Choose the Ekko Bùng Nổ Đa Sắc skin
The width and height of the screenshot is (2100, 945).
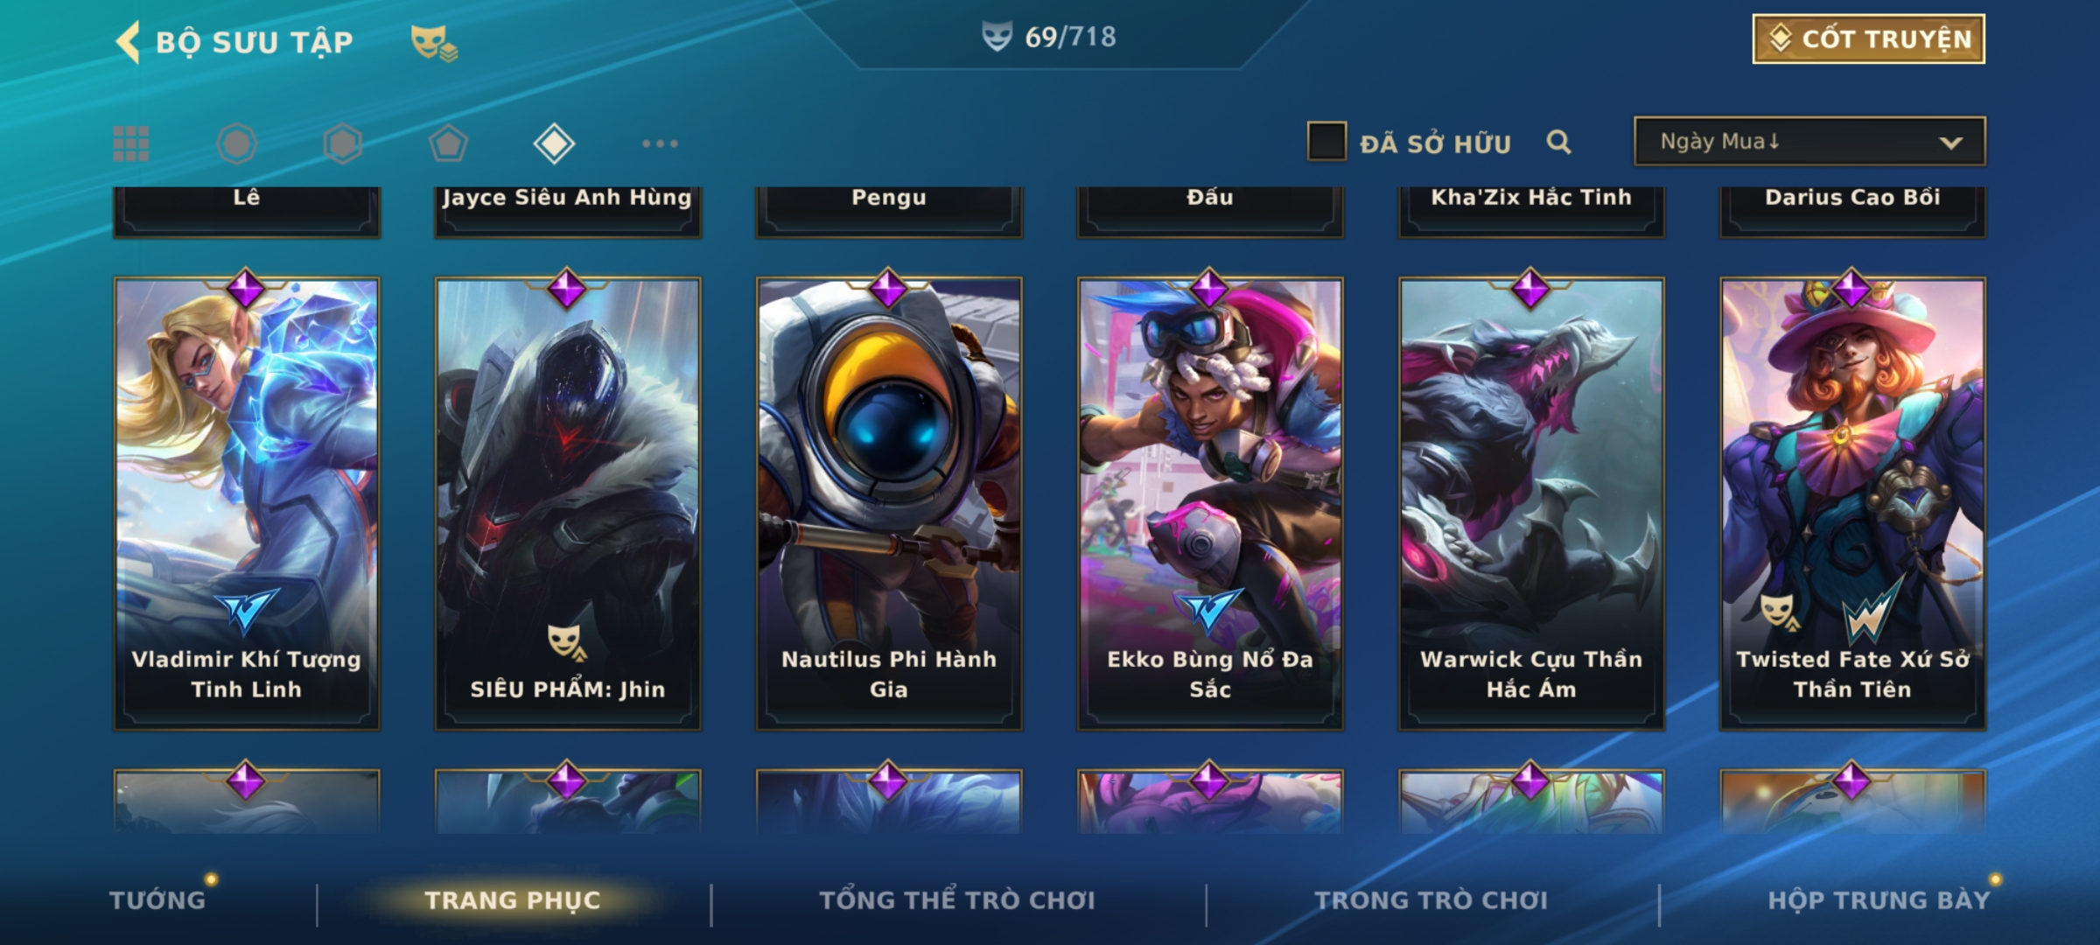[1210, 503]
